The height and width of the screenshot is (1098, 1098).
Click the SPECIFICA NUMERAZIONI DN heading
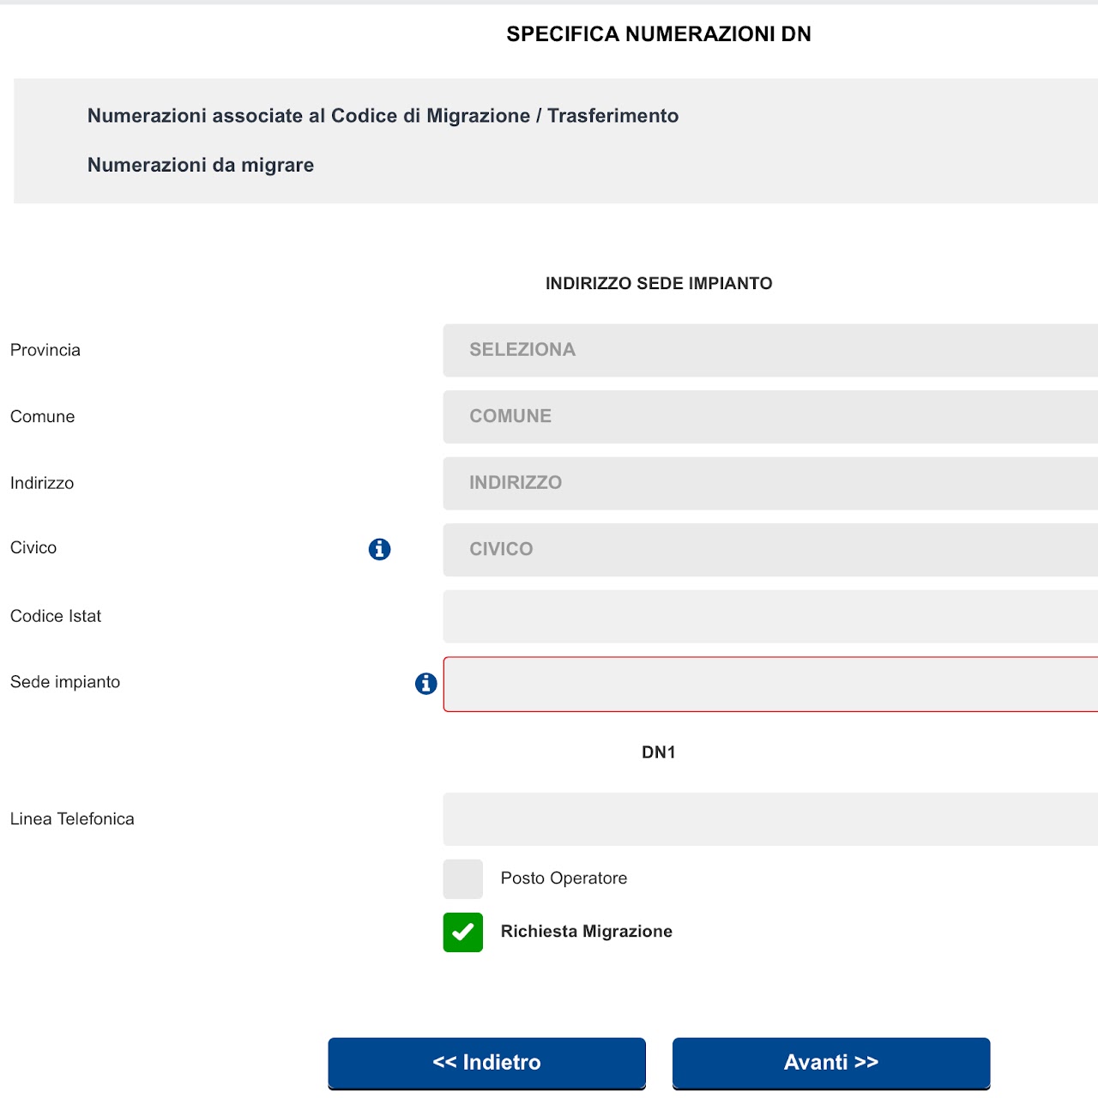pos(658,34)
